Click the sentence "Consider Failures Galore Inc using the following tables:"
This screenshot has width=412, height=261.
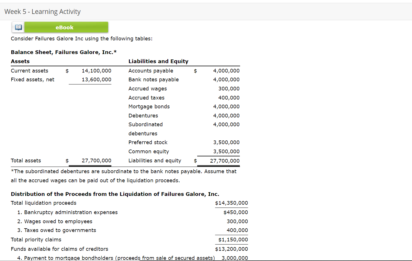coord(82,39)
